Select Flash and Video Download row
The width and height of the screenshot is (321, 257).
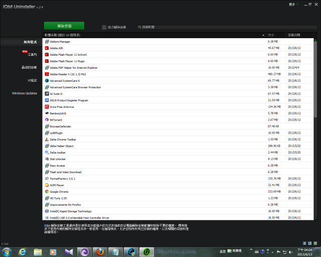[178, 172]
